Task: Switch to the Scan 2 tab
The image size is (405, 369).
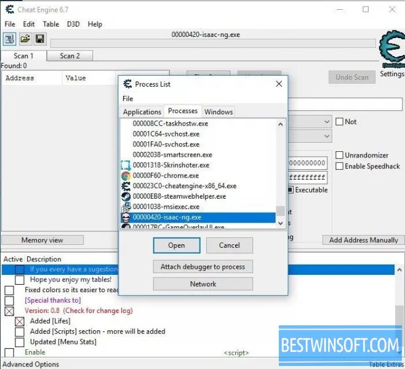Action: click(70, 56)
